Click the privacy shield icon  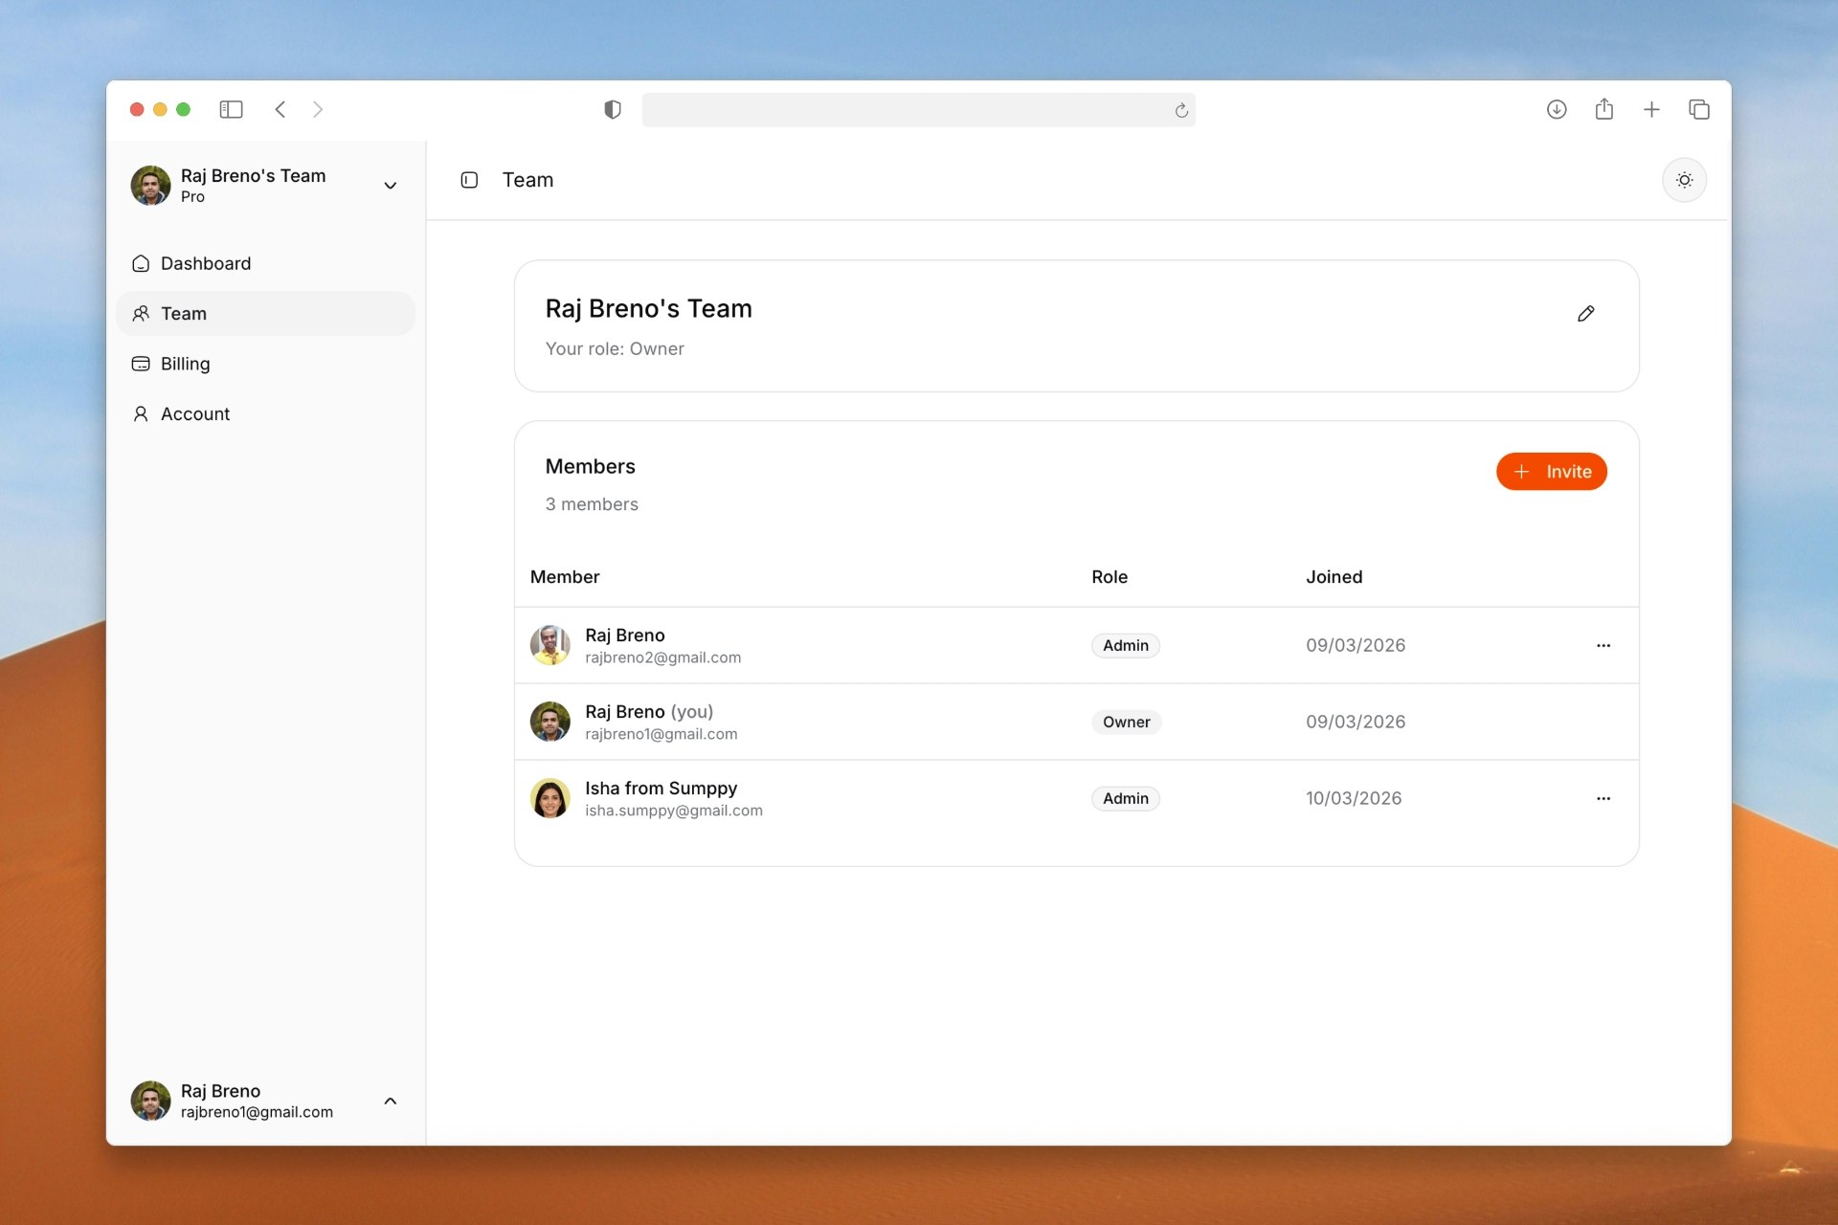pyautogui.click(x=613, y=109)
